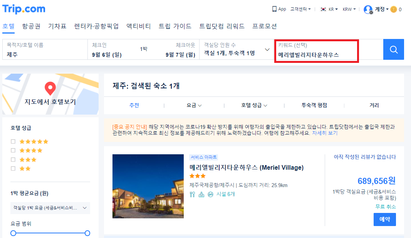Click the 제주국제공항/제주시 location text
The image size is (411, 238).
point(212,185)
